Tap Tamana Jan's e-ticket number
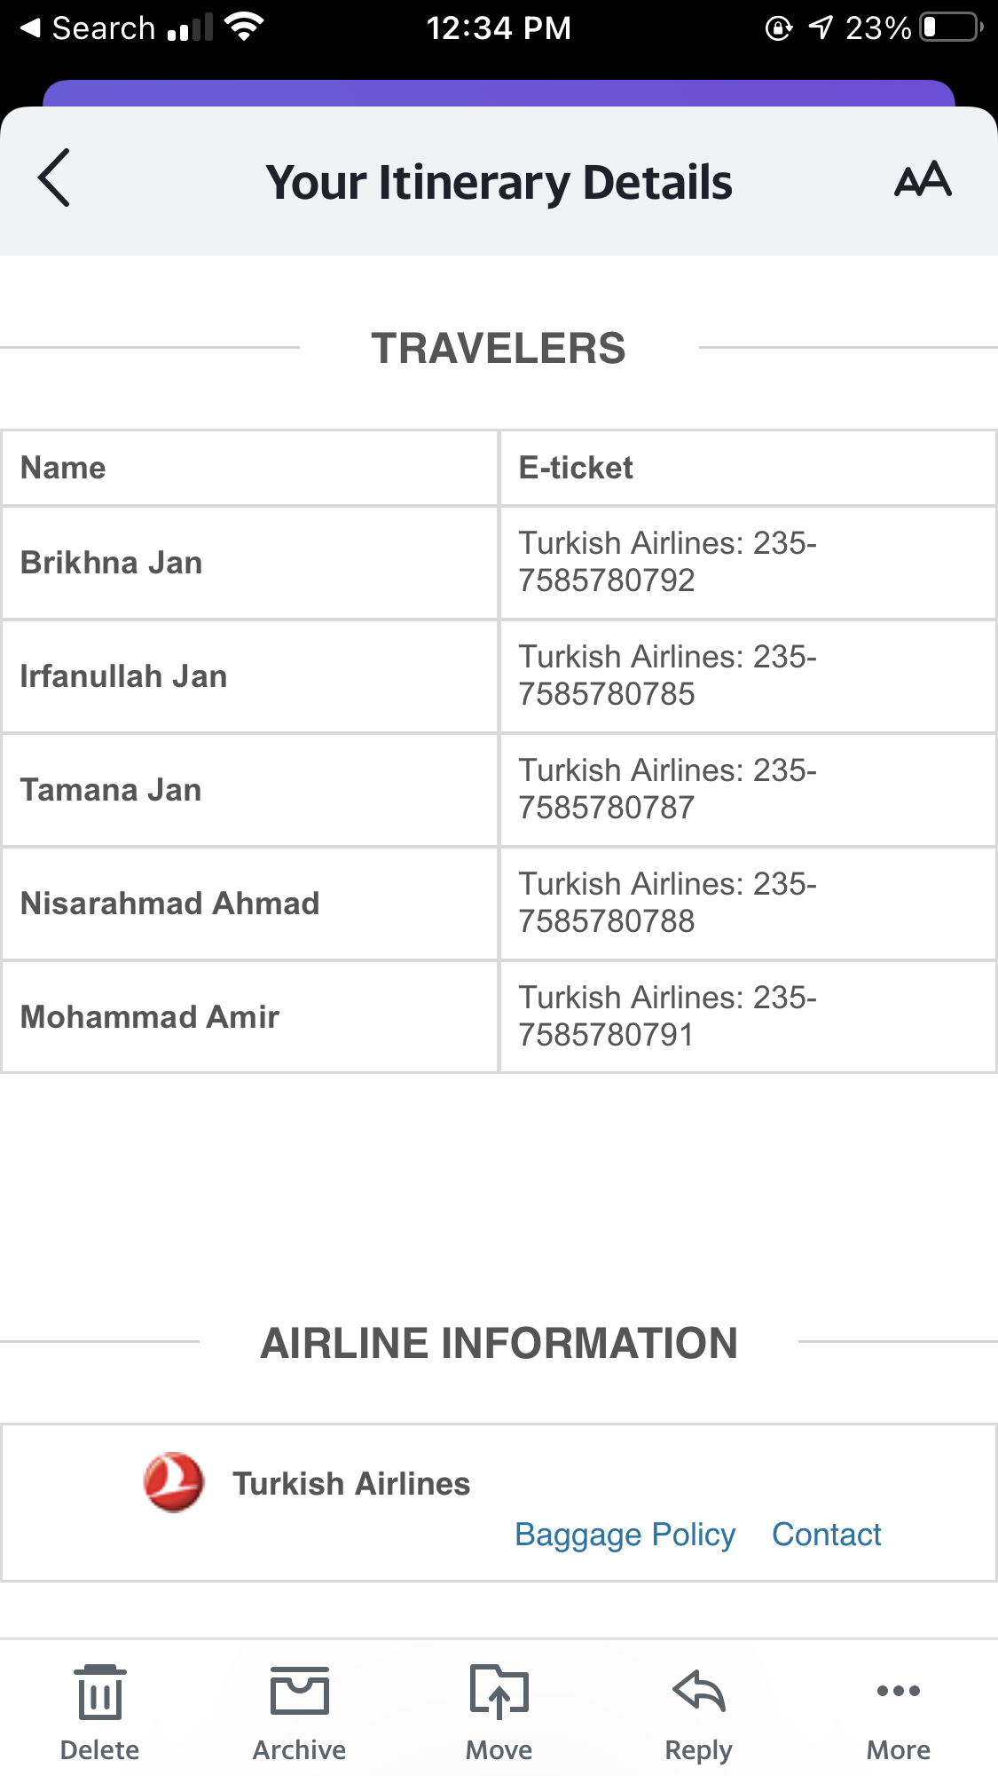The image size is (998, 1776). (667, 789)
